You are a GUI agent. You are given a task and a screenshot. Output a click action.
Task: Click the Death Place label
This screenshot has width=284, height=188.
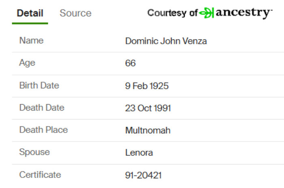(43, 130)
